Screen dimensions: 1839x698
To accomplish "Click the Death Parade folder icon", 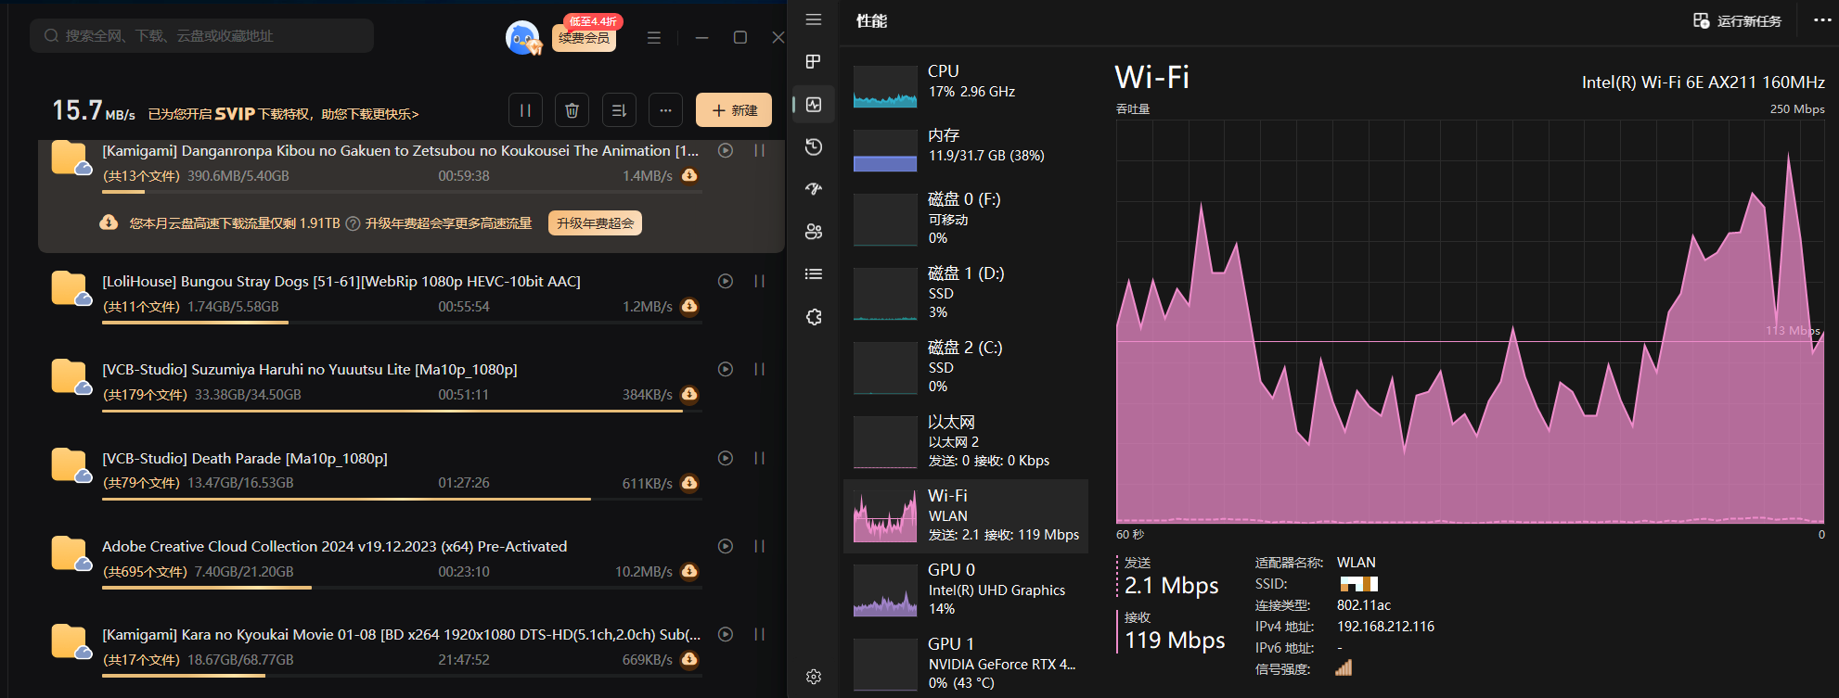I will click(71, 465).
